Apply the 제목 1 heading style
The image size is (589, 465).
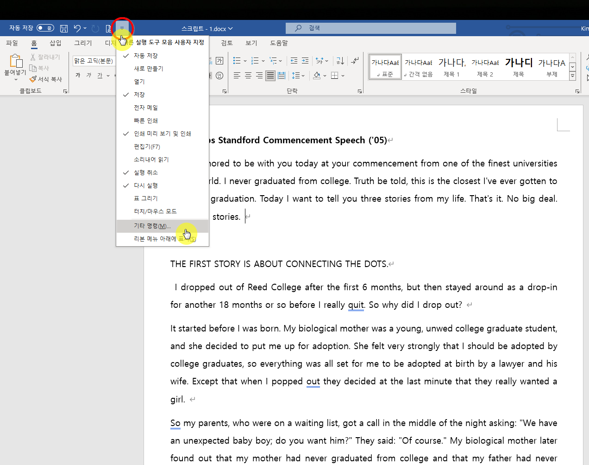pyautogui.click(x=452, y=67)
